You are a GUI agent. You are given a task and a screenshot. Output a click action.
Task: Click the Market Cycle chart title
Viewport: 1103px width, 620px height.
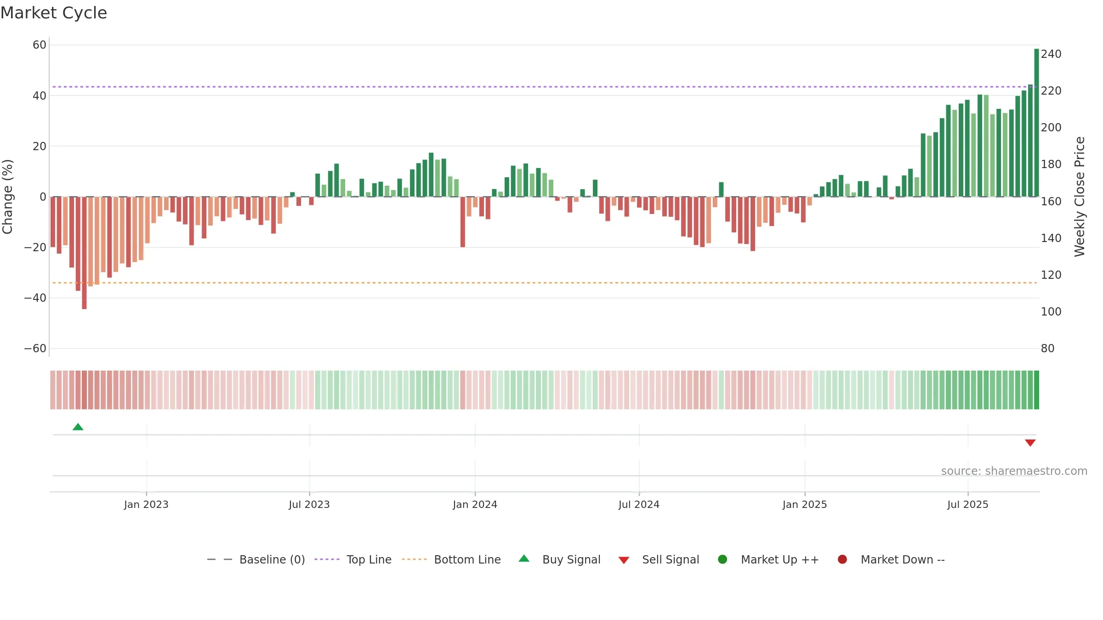point(54,13)
